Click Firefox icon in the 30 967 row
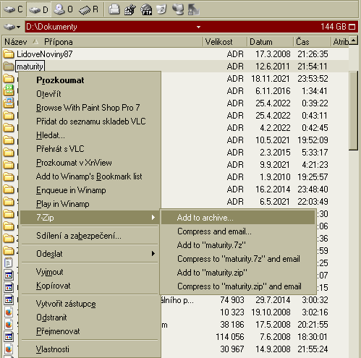 (x=9, y=349)
